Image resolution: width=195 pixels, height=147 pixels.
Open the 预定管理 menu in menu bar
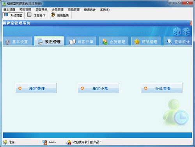point(25,10)
